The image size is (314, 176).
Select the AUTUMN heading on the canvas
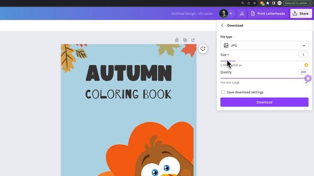pos(129,73)
